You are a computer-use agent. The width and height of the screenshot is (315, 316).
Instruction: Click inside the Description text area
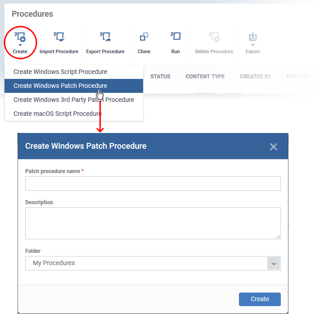153,223
